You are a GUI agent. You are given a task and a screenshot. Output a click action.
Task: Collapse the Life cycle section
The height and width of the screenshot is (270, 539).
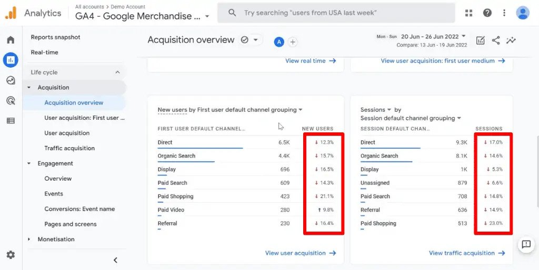[x=117, y=72]
